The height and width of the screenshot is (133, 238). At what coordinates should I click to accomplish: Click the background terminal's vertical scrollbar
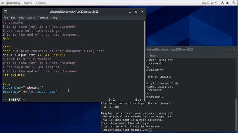236,115
